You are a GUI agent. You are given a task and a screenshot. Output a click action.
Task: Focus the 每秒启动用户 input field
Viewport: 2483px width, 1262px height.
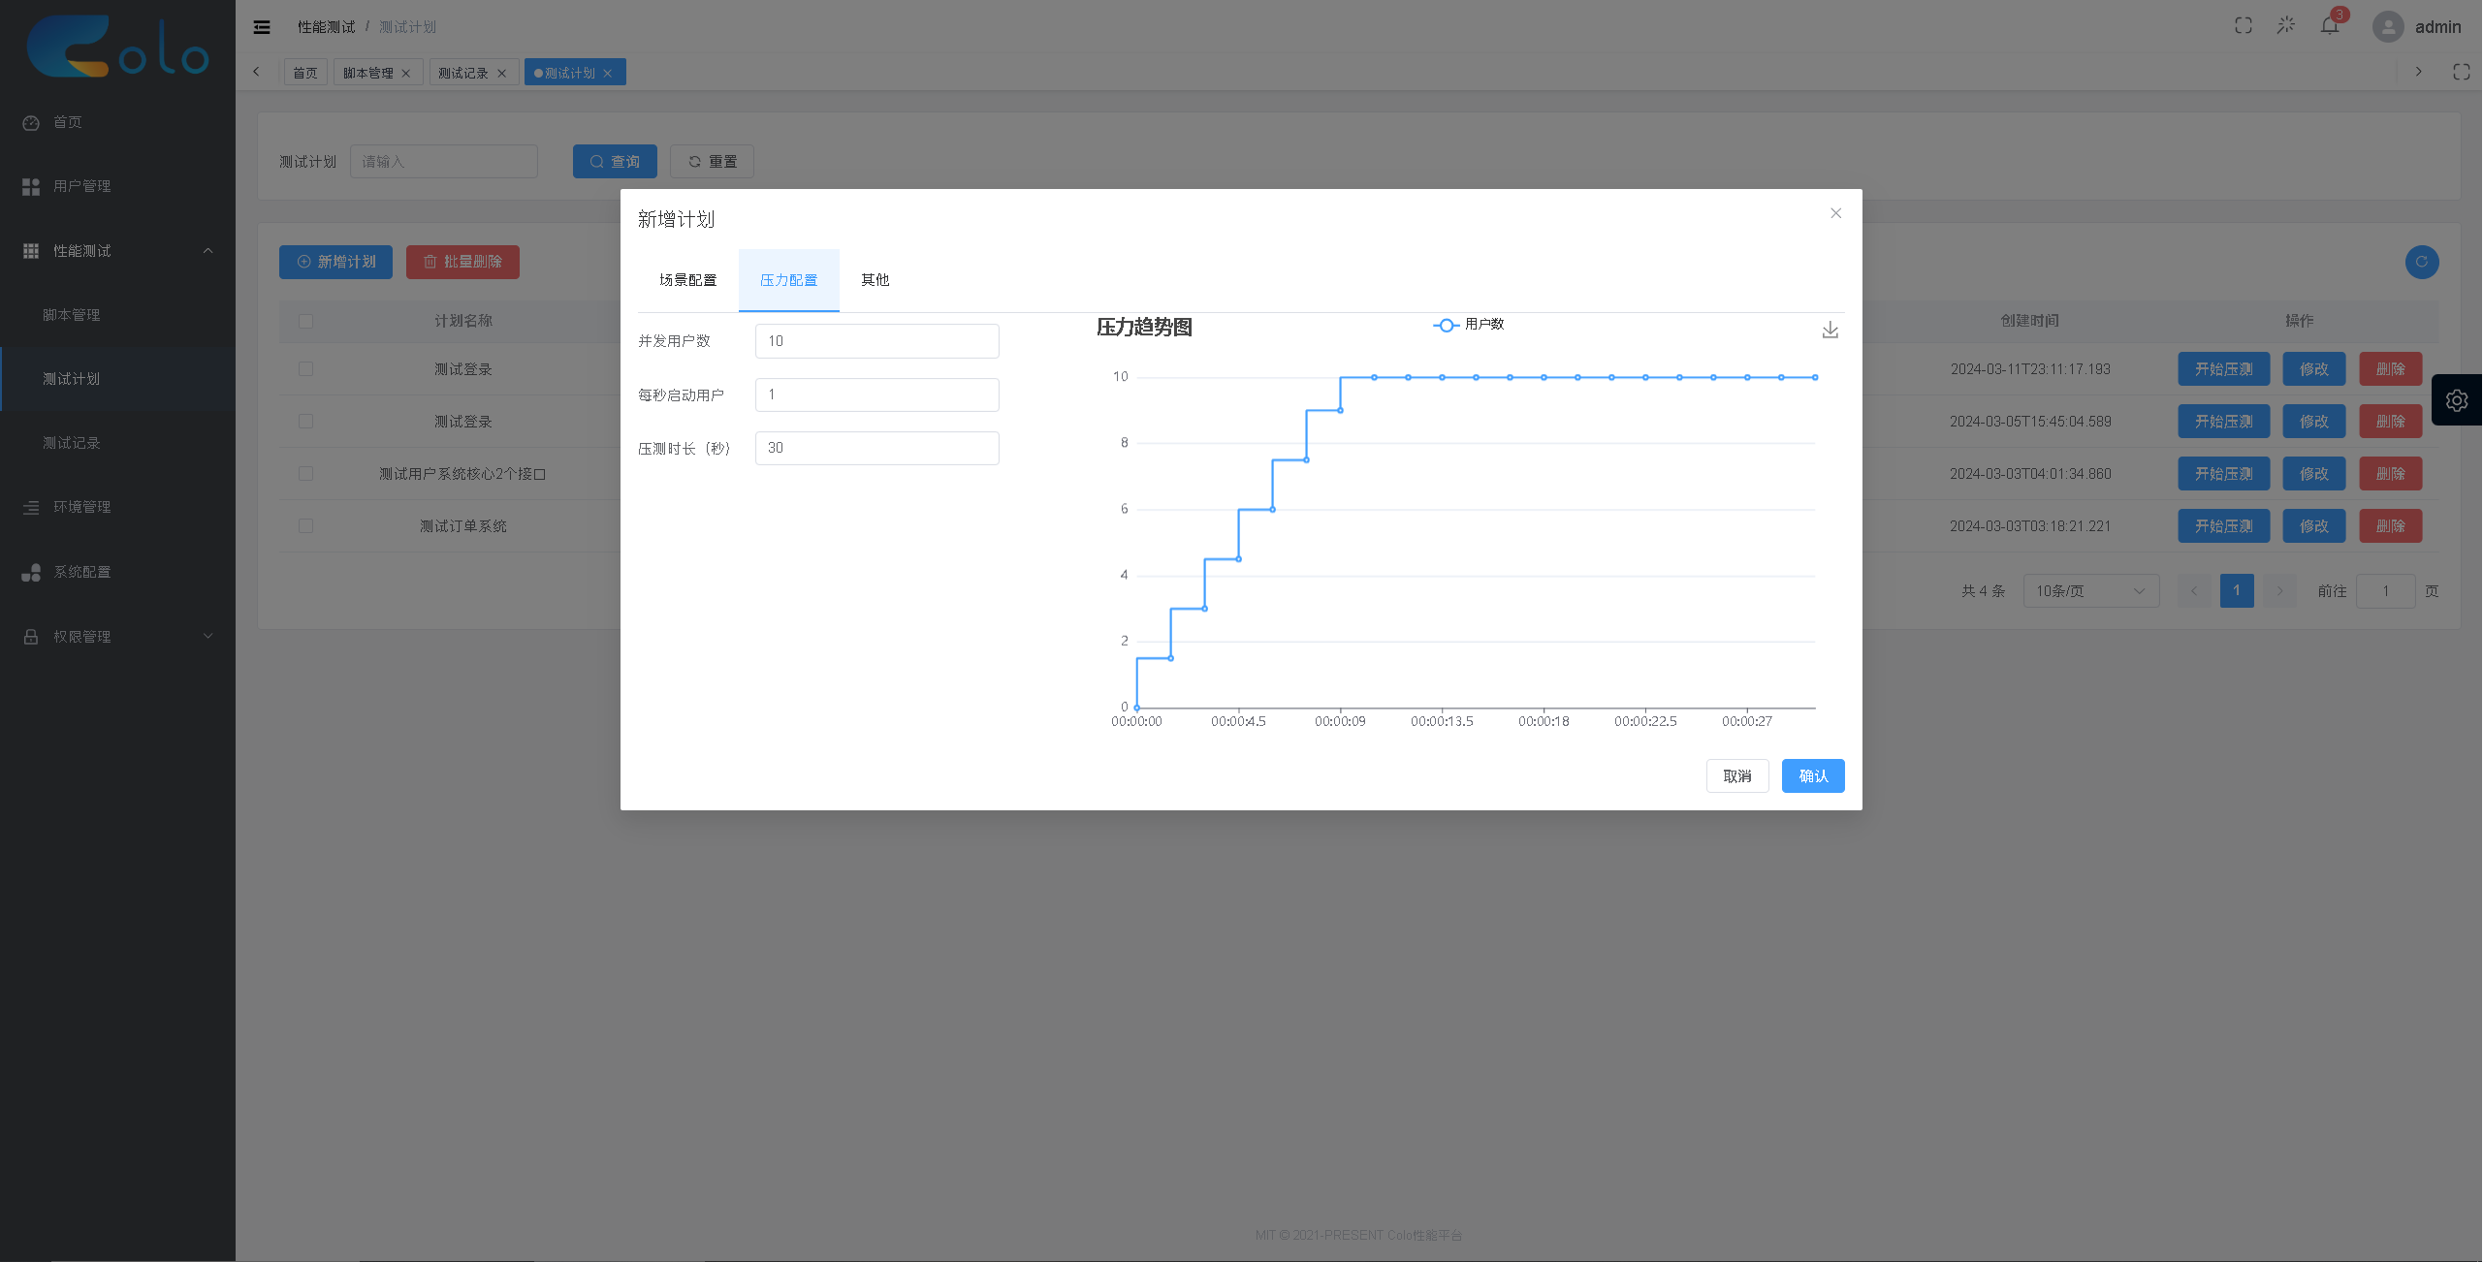877,394
